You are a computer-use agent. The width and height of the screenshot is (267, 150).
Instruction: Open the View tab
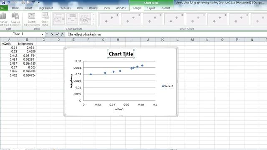(x=107, y=8)
